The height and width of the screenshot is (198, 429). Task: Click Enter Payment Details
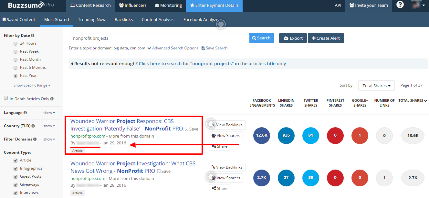(x=214, y=5)
